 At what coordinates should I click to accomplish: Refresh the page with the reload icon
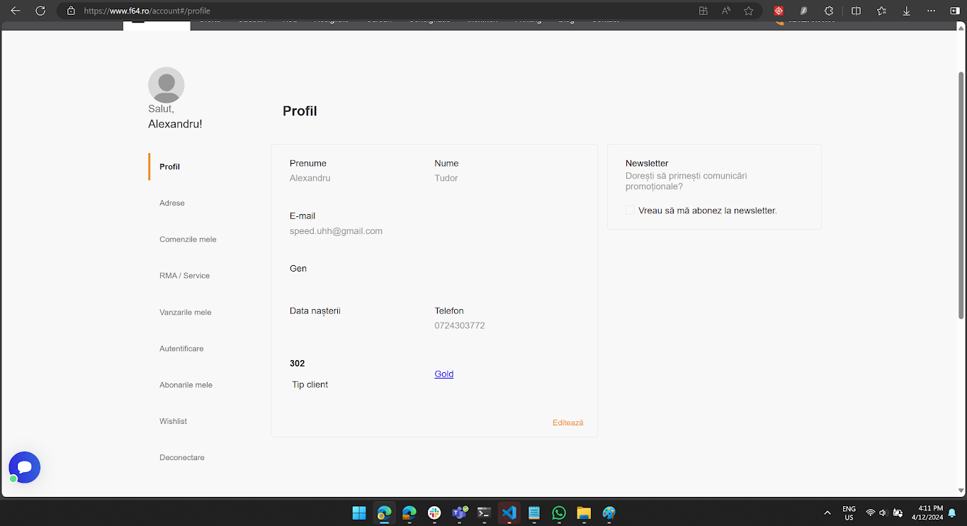40,11
